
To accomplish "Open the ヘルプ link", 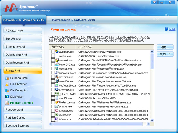I will [x=172, y=29].
